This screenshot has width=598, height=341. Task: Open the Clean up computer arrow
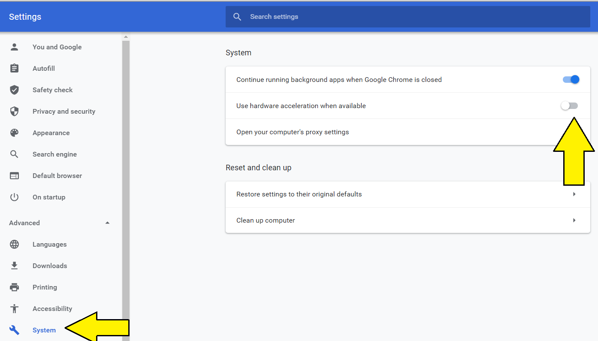pos(574,220)
